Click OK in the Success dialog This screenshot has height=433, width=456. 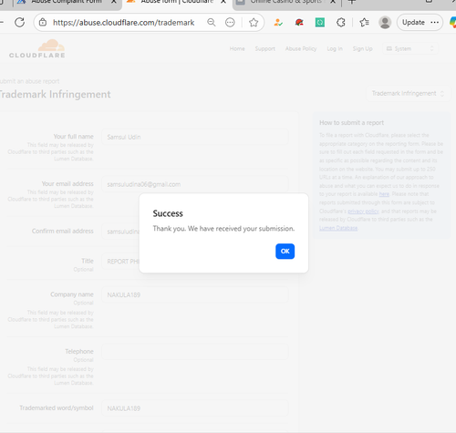pos(285,251)
